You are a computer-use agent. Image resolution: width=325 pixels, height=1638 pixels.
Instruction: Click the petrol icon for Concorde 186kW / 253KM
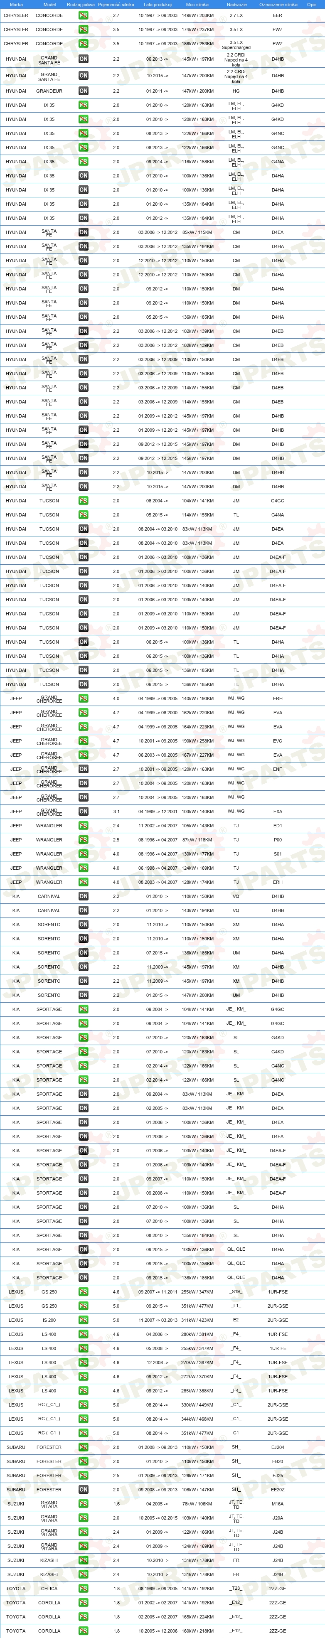[83, 44]
